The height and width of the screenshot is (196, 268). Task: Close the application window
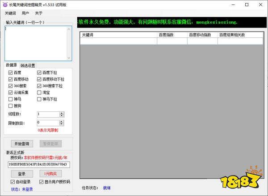tap(260, 5)
